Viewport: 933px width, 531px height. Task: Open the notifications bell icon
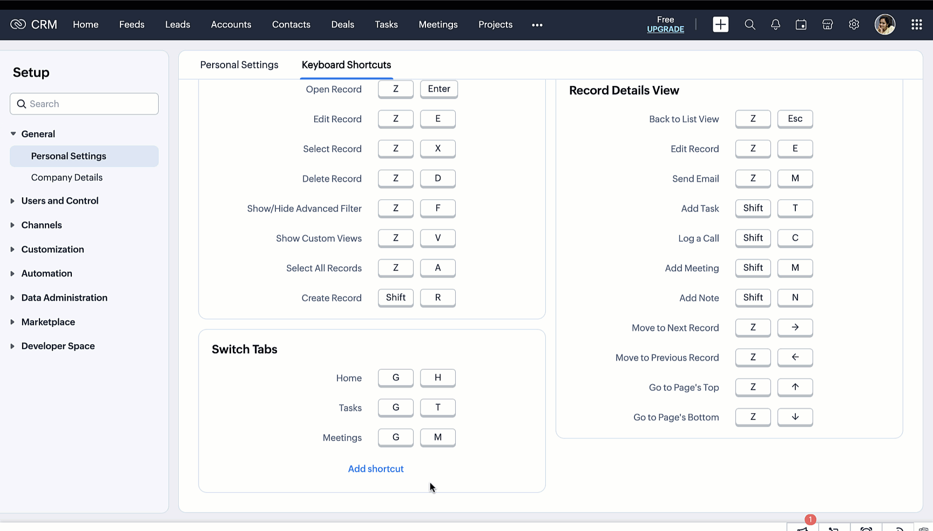coord(775,24)
